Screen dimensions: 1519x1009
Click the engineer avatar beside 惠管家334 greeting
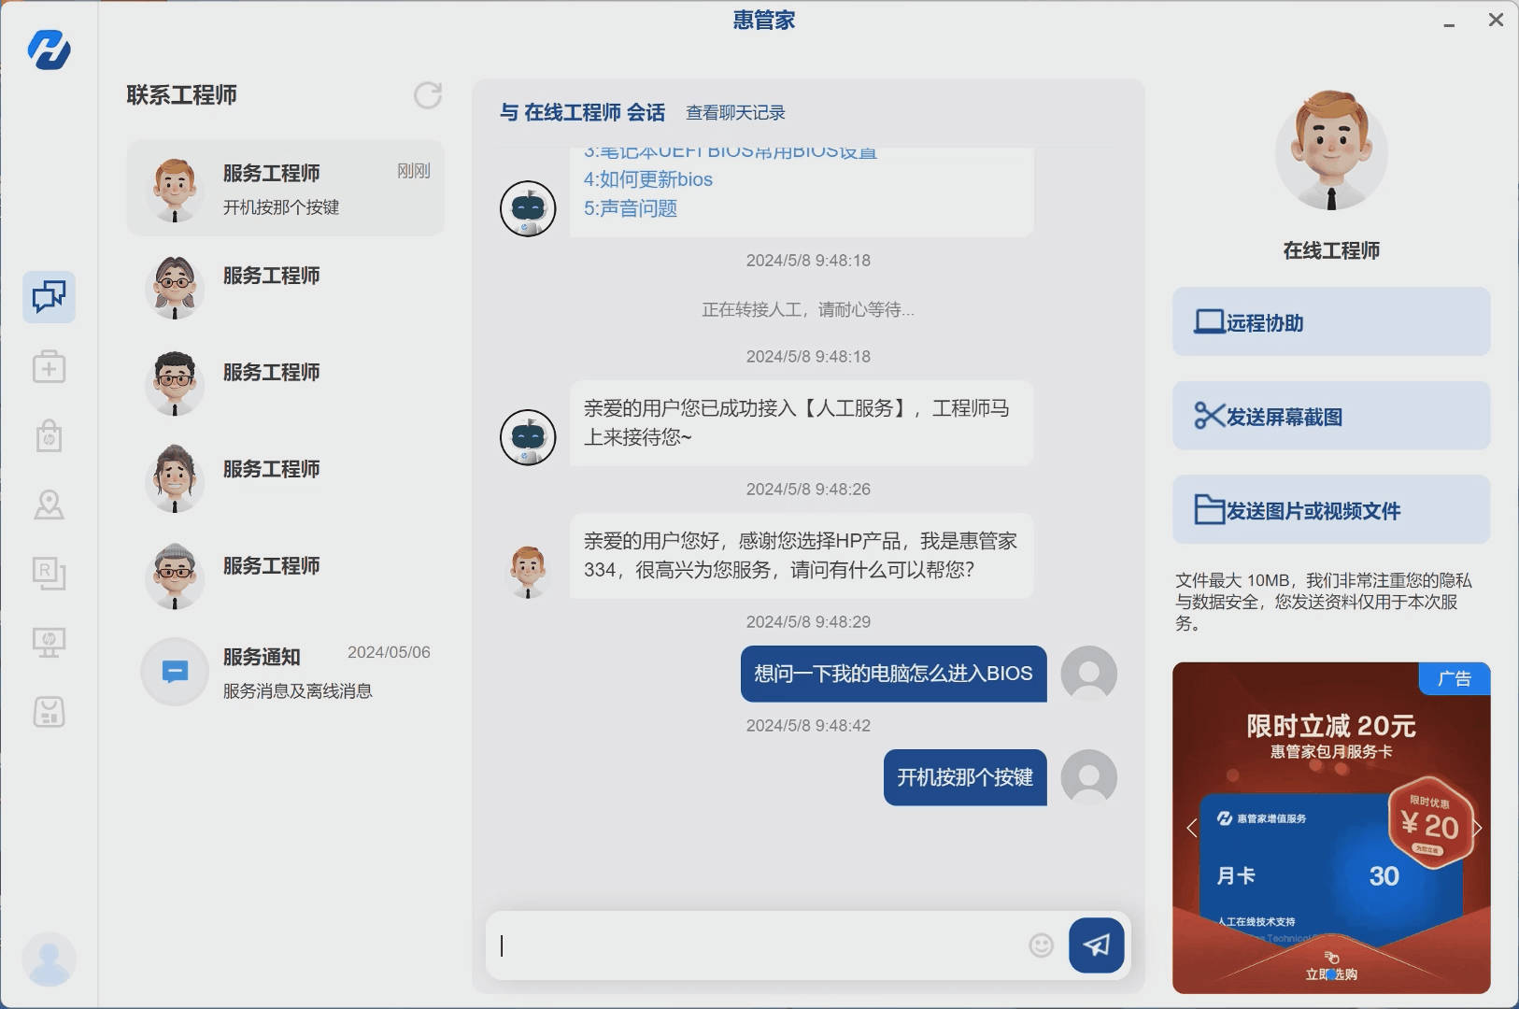528,571
